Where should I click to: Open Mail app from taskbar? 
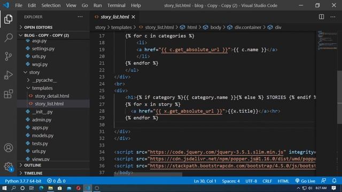pos(69,188)
